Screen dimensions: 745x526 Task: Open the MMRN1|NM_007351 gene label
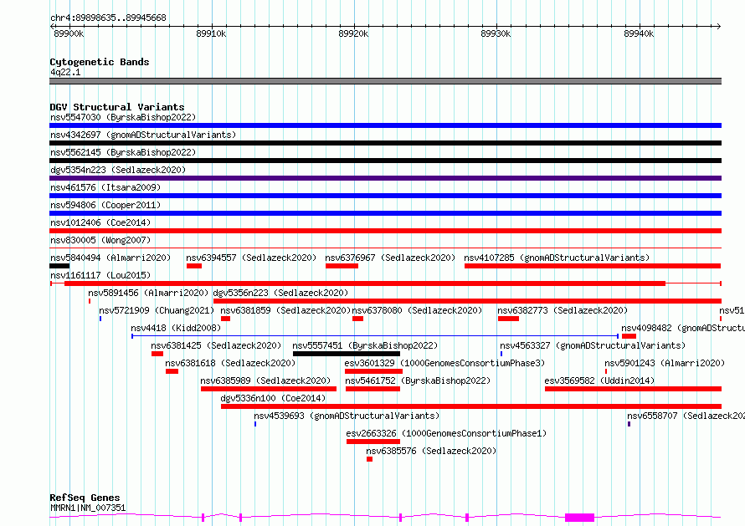[88, 508]
